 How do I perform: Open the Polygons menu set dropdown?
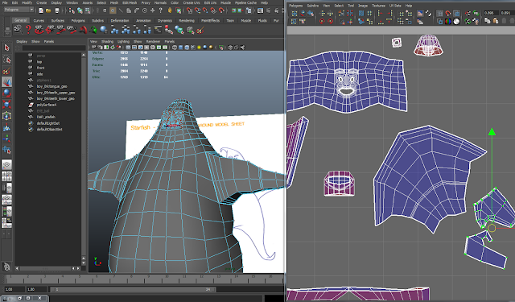[x=19, y=10]
